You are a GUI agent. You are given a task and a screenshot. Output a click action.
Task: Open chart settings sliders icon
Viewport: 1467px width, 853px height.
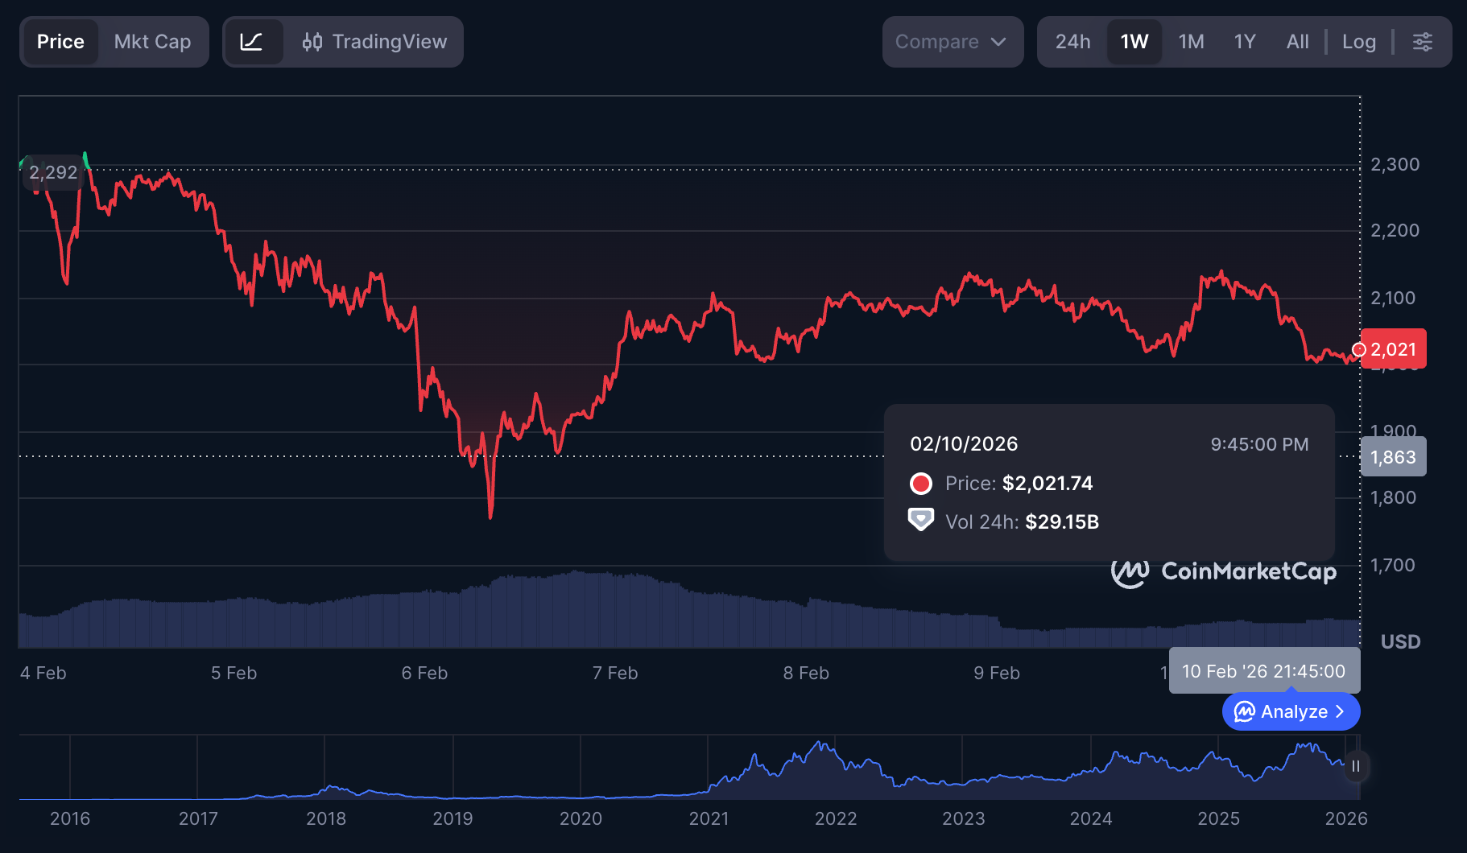coord(1423,42)
